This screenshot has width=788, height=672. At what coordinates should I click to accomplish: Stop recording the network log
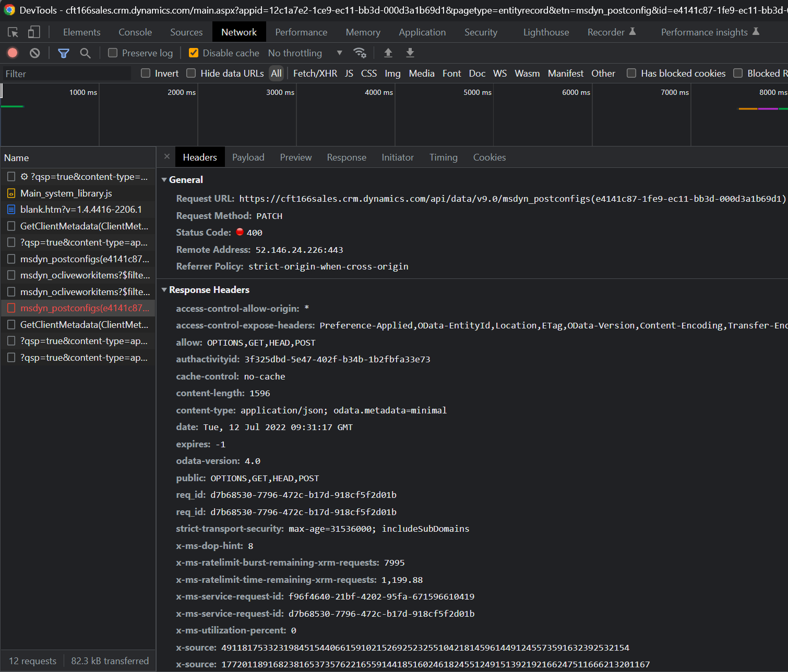point(13,53)
